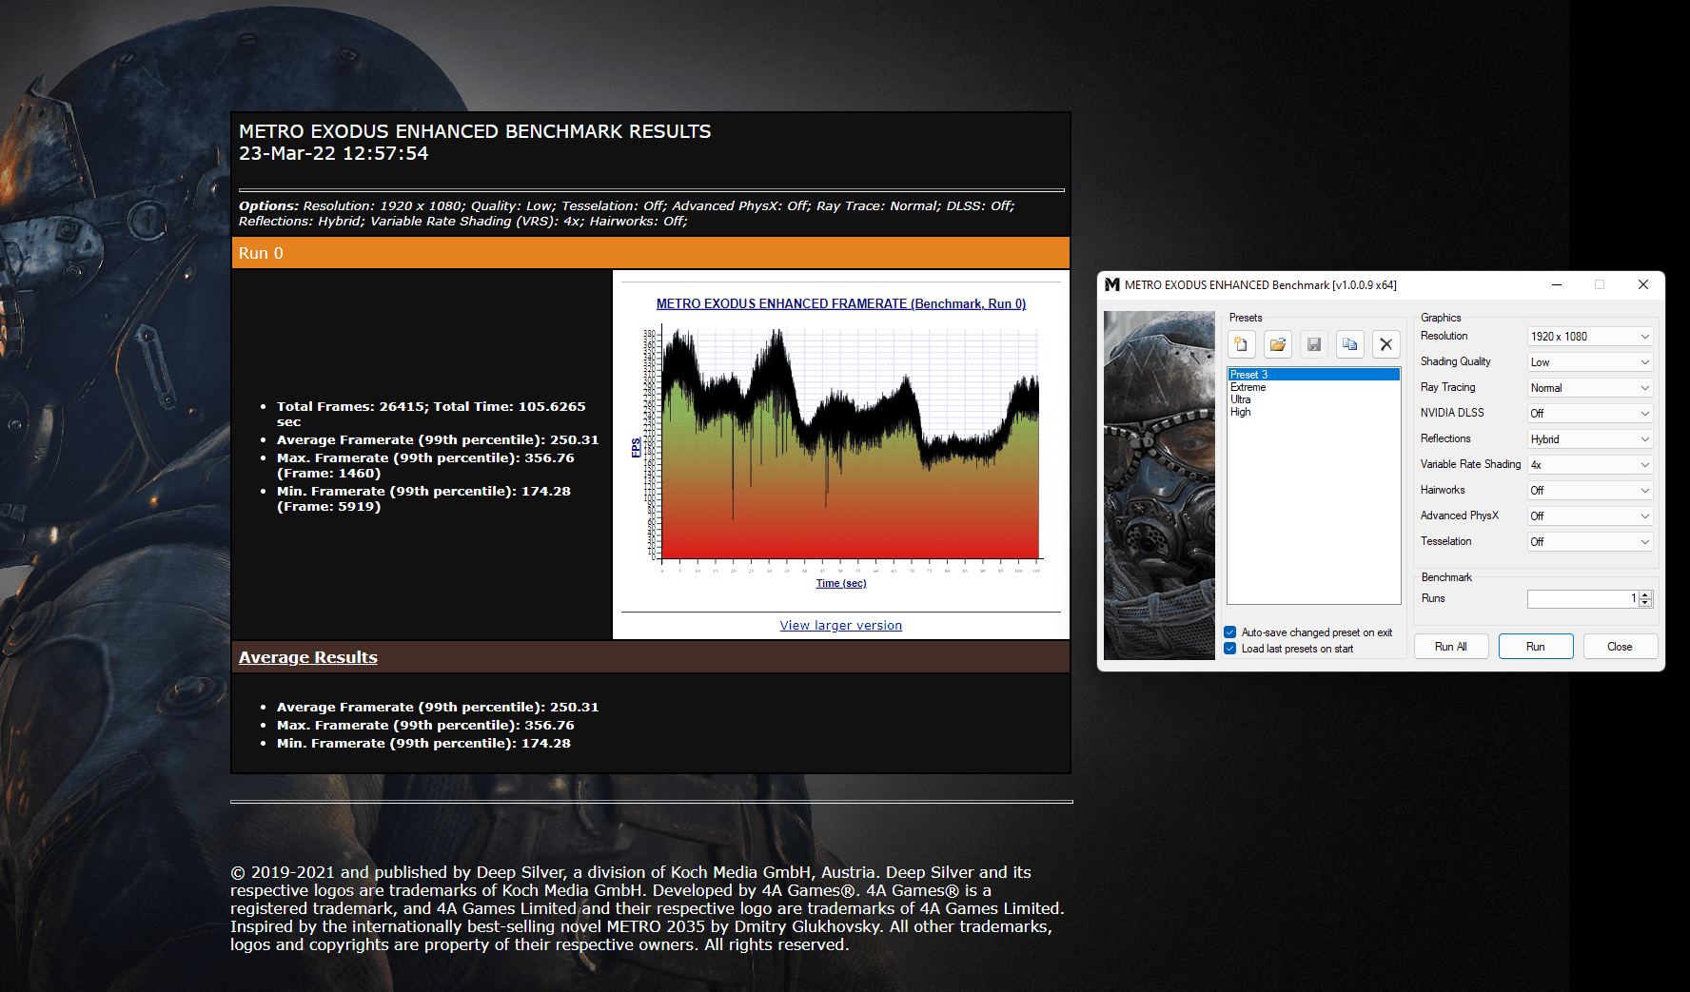Open the Tesselation dropdown
Screen dimensions: 1690x992
(1590, 542)
